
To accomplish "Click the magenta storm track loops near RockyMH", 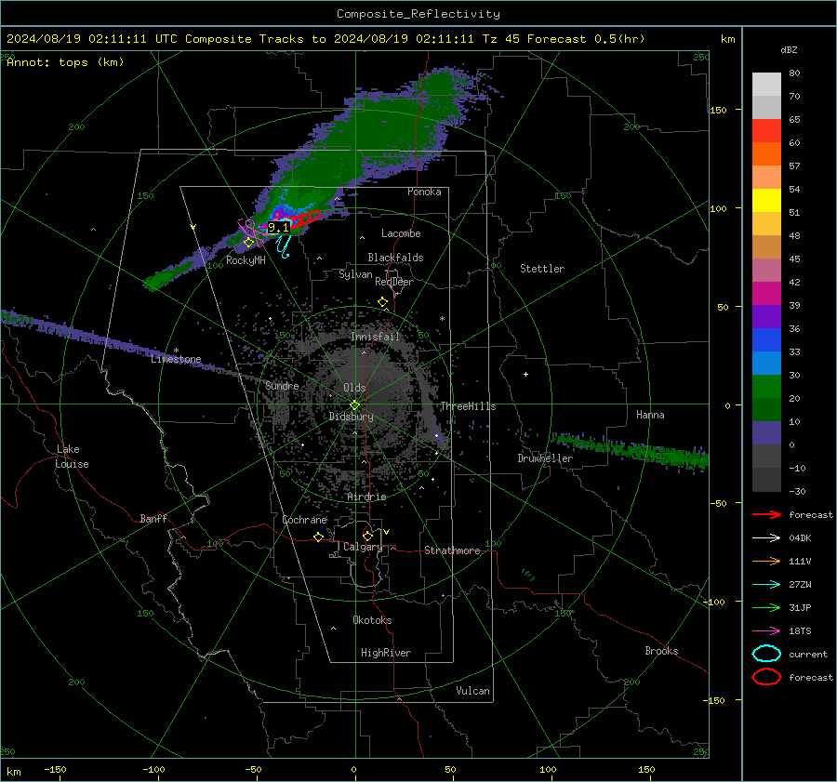I will tap(250, 232).
